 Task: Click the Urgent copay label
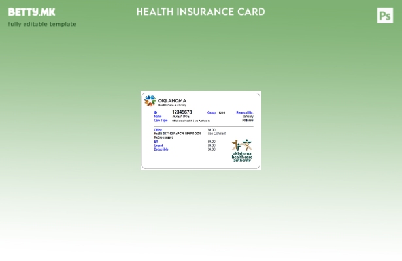click(x=158, y=146)
